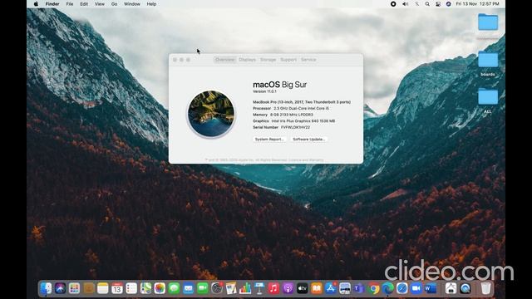Open Safari from the Dock
Screen dimensions: 532x299
click(x=401, y=288)
